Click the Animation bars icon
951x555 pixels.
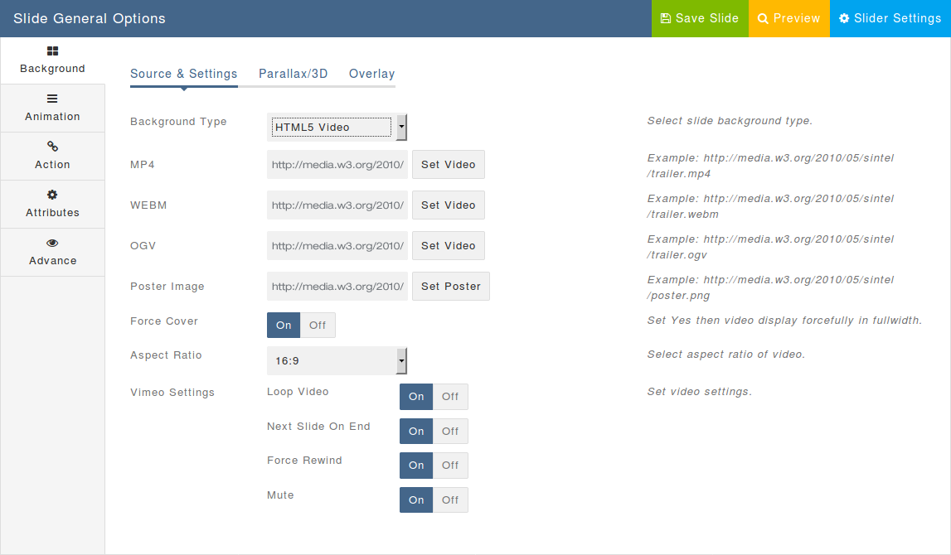53,99
